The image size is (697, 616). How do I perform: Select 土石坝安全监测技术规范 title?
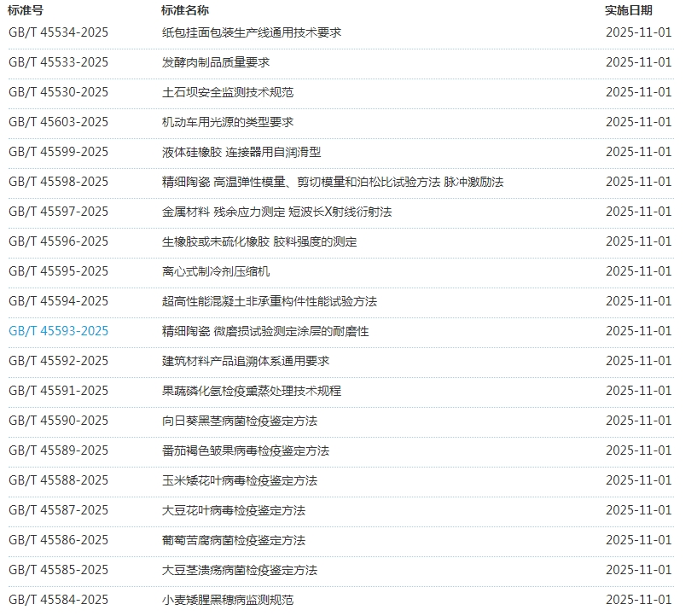(x=228, y=92)
